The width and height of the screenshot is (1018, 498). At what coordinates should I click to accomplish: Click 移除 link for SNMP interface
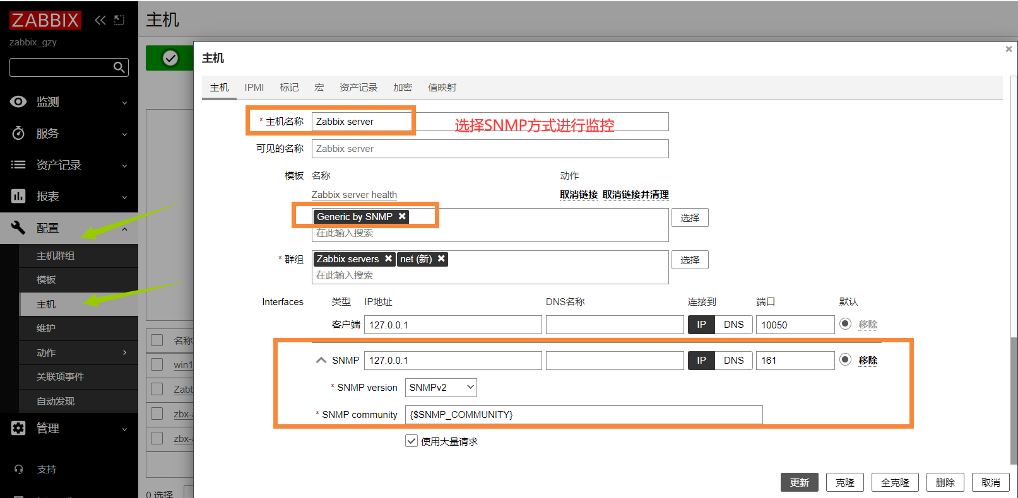click(x=868, y=361)
